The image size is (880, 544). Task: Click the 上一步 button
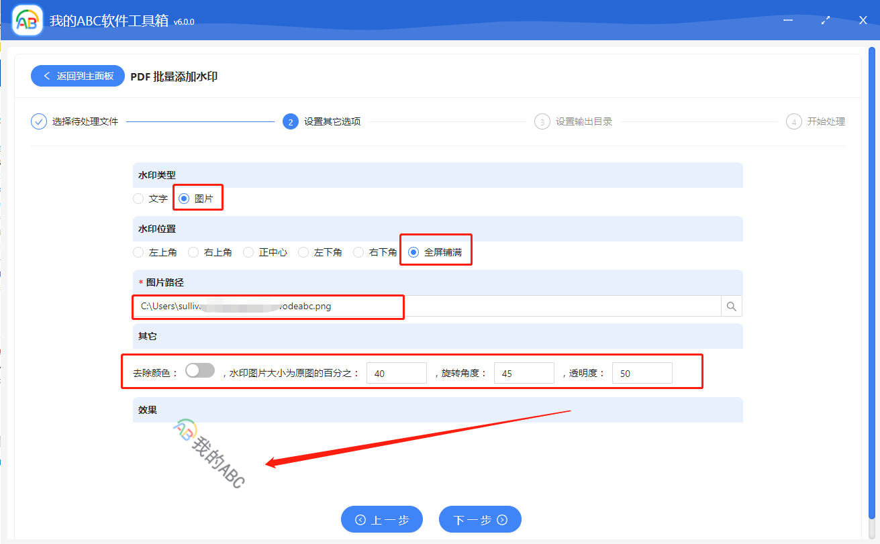[382, 519]
